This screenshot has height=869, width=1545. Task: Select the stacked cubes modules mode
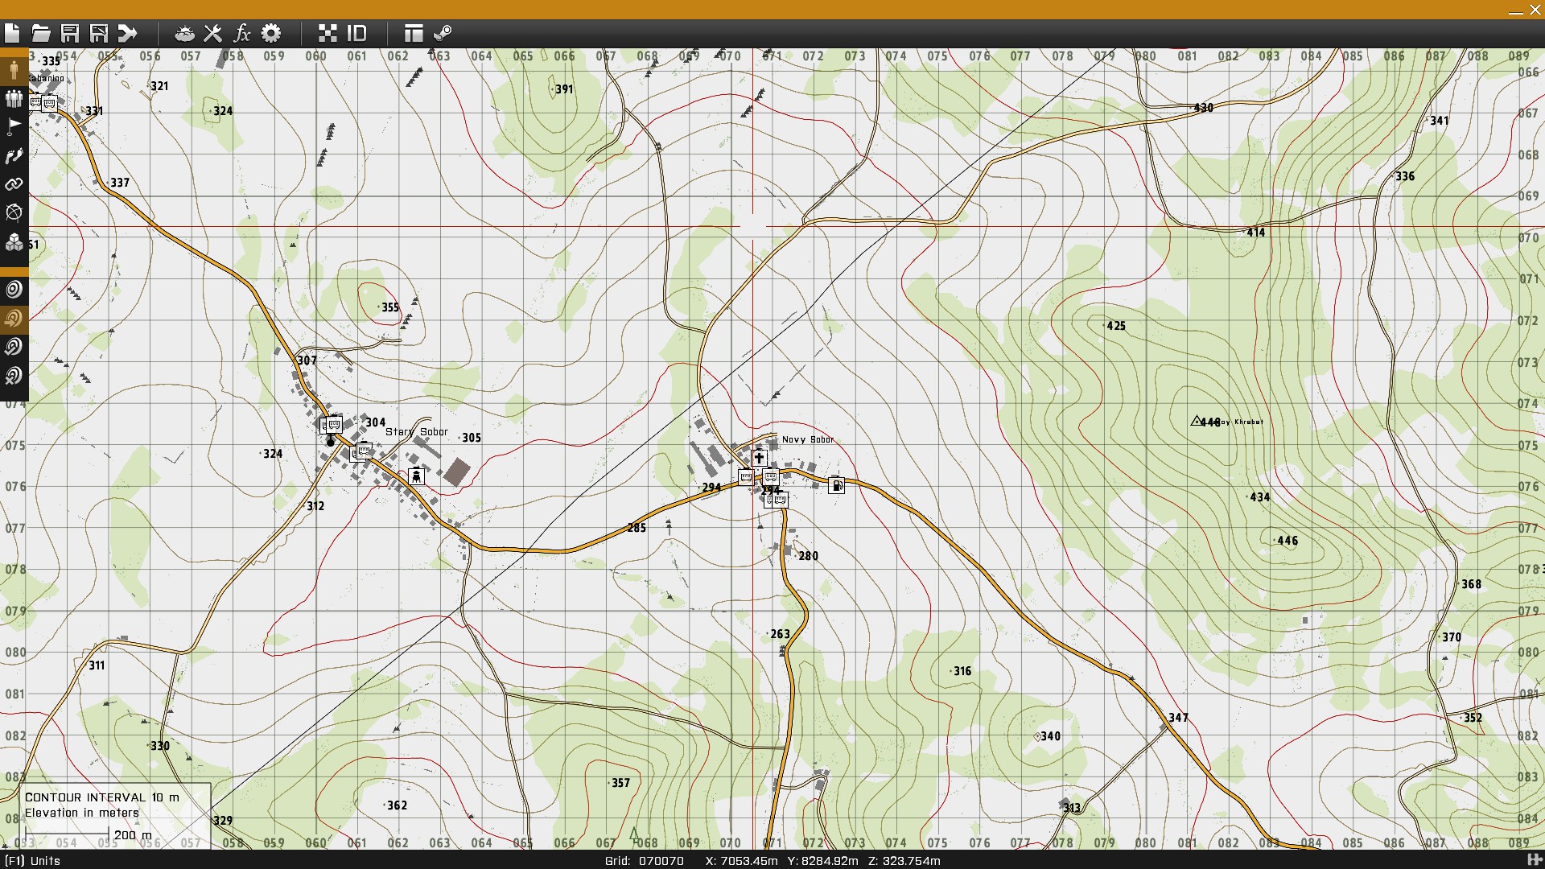(x=14, y=241)
